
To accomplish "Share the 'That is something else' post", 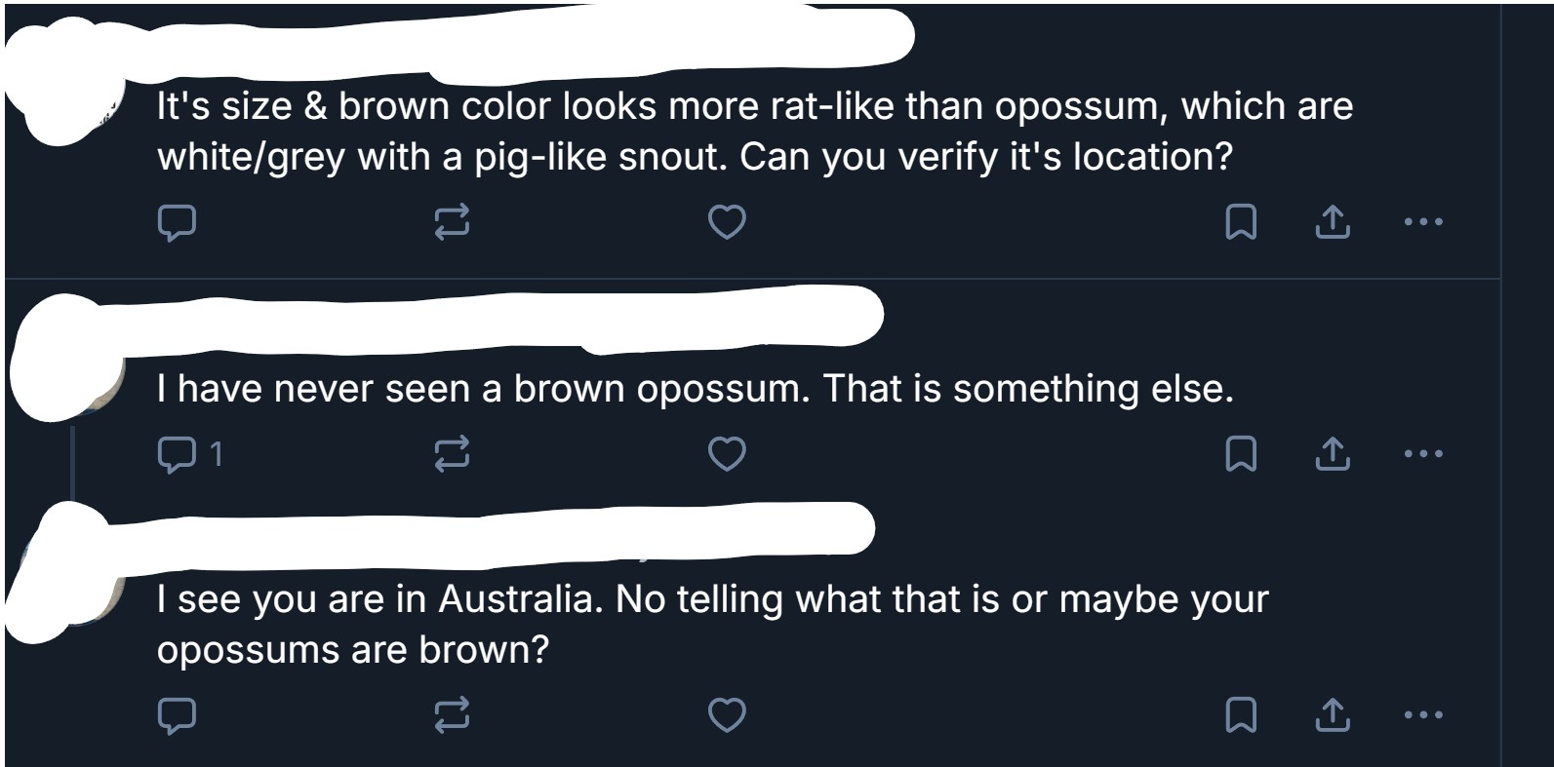I will point(1333,453).
